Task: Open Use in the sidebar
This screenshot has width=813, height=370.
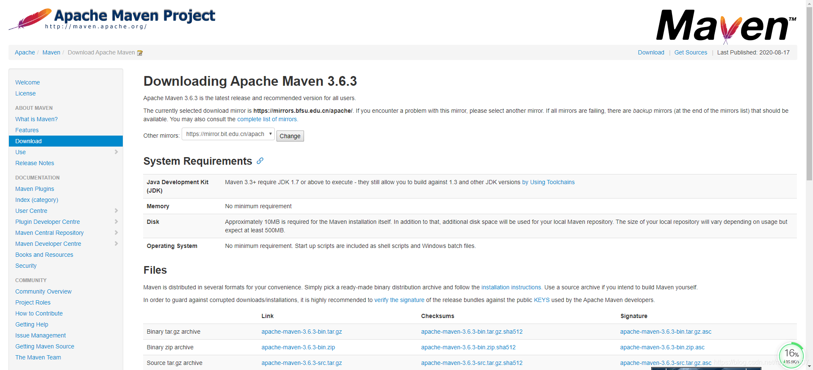Action: [x=20, y=152]
